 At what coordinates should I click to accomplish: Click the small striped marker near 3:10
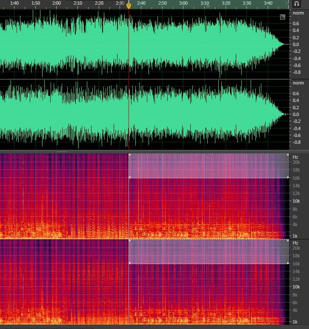(208, 7)
